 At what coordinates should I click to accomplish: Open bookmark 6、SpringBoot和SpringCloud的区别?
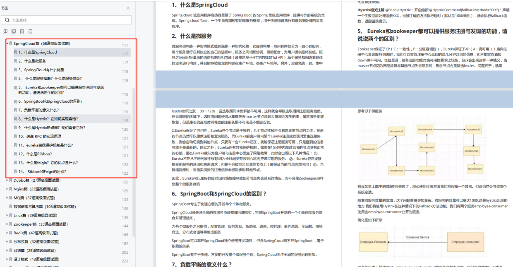pyautogui.click(x=50, y=101)
